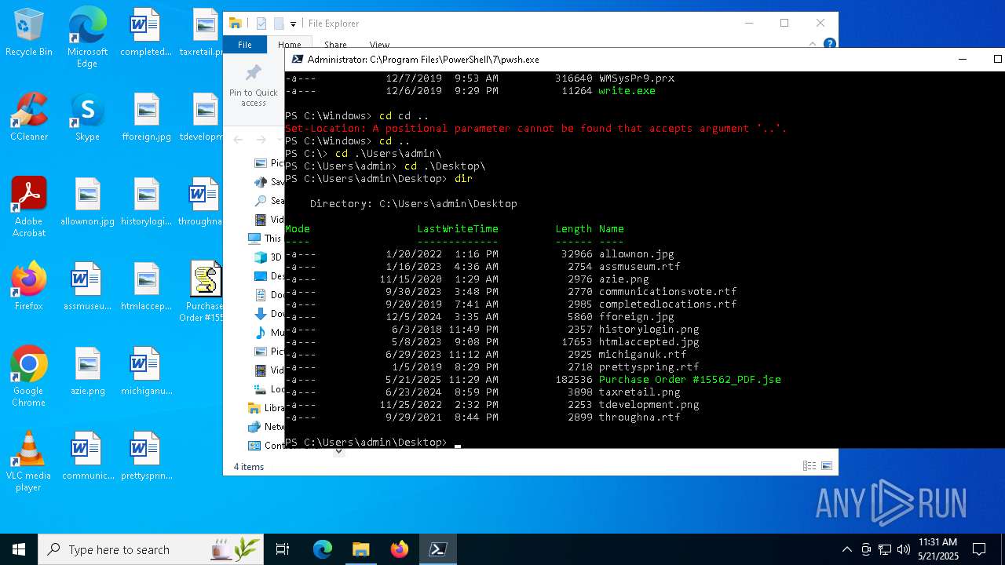Open Task View on the taskbar
The width and height of the screenshot is (1005, 565).
tap(283, 549)
